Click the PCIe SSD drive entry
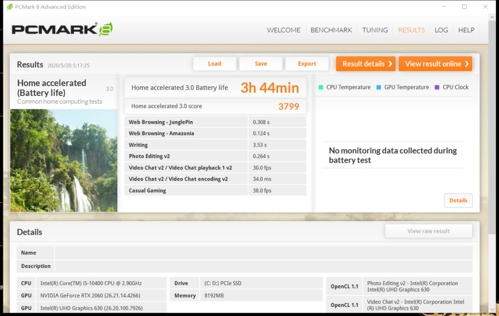 [223, 283]
